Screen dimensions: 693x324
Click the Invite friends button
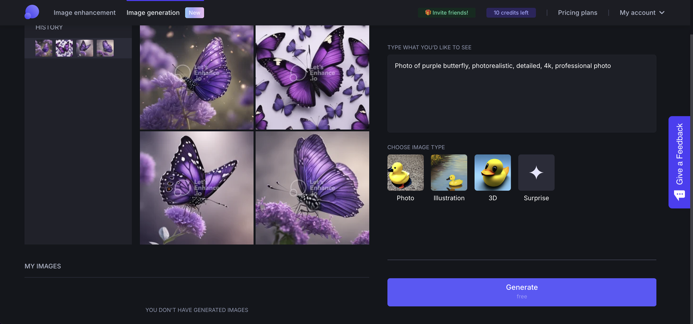[x=447, y=12]
